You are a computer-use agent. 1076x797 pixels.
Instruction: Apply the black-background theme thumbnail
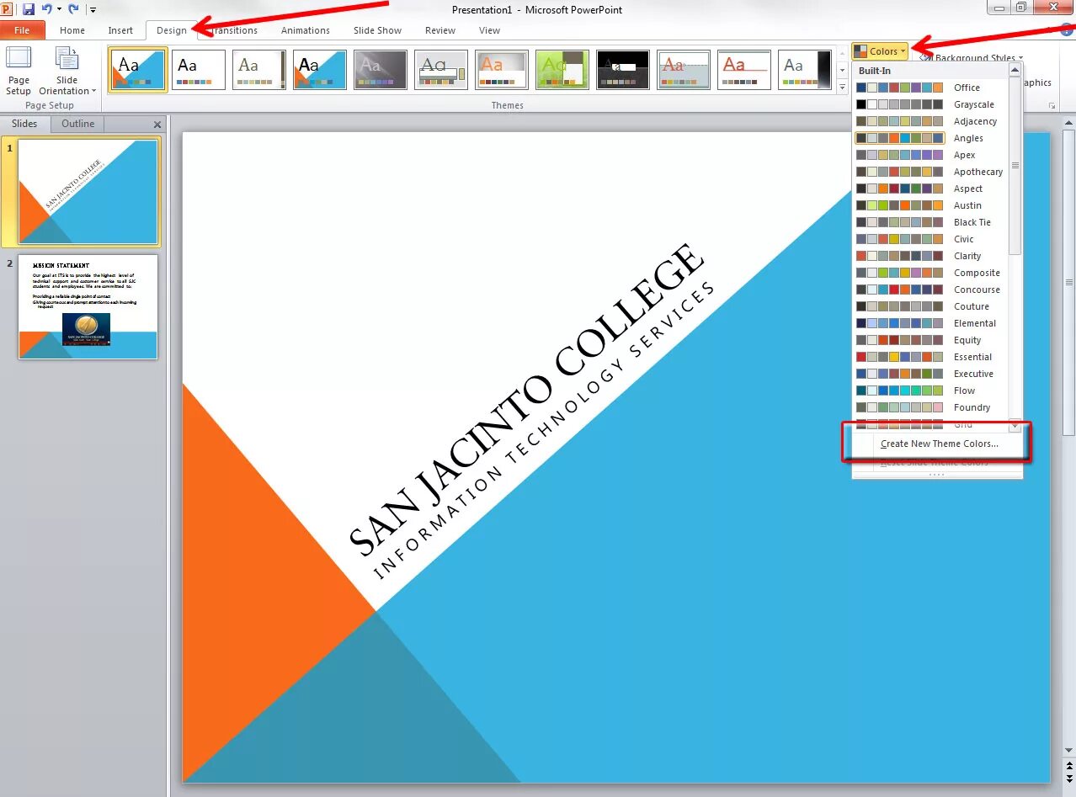[623, 69]
